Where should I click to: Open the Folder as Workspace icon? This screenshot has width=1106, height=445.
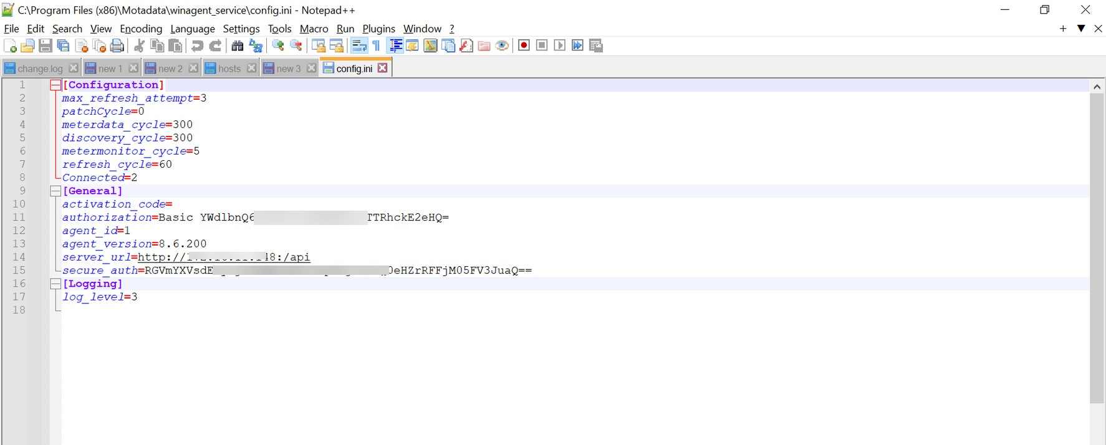click(x=484, y=45)
